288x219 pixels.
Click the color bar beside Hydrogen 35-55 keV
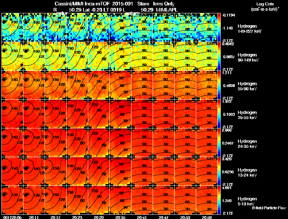pos(219,114)
